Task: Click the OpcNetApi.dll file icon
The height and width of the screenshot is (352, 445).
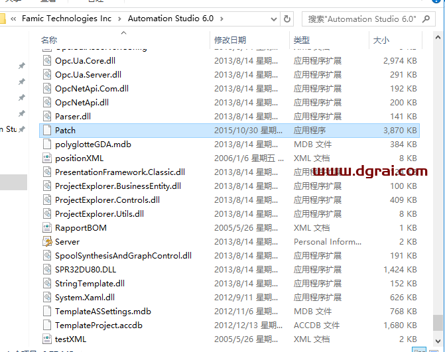Action: click(x=47, y=102)
